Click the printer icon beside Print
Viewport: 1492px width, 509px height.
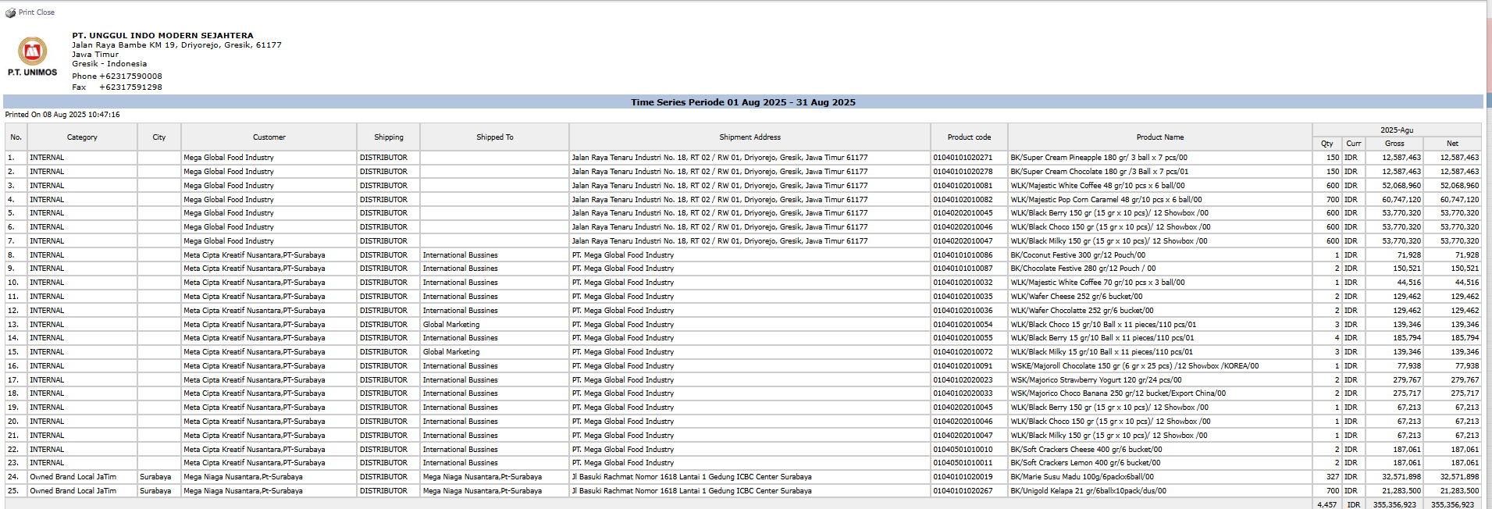10,12
